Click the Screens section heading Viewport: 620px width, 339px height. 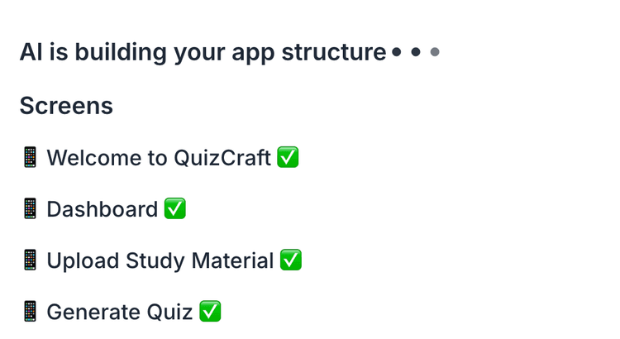[x=66, y=106]
